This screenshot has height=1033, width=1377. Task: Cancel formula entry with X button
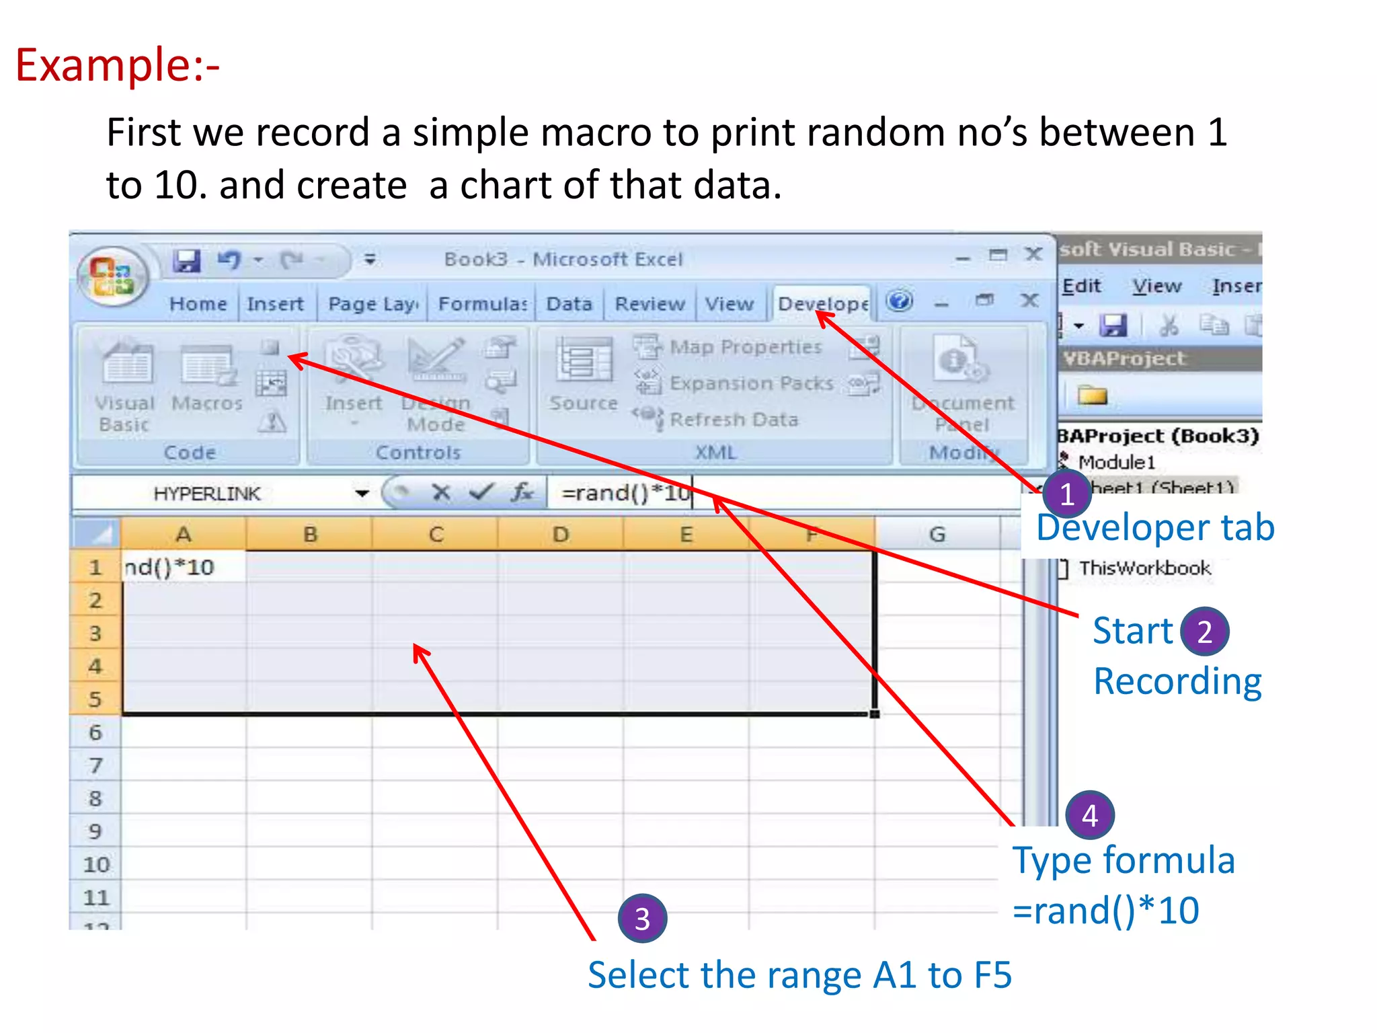pos(441,493)
